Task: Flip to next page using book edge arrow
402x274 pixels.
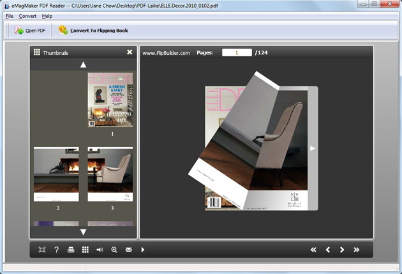Action: [313, 148]
